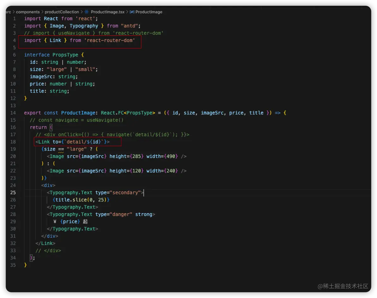Screen dimensions: 377x298
Task: Click ProductImage constant name on line 14
Action: (x=78, y=113)
